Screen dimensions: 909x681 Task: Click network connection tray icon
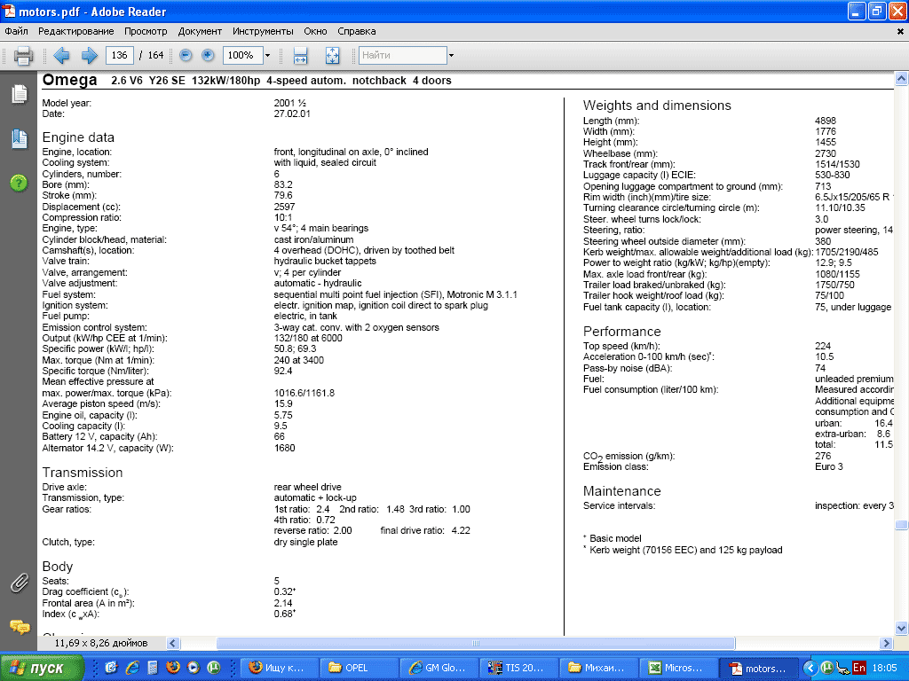click(843, 669)
